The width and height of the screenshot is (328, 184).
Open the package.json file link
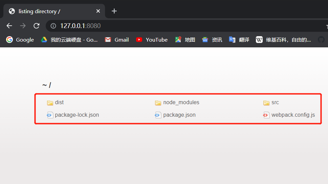pyautogui.click(x=179, y=115)
